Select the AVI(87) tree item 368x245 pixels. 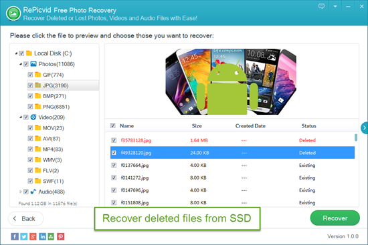tap(52, 139)
